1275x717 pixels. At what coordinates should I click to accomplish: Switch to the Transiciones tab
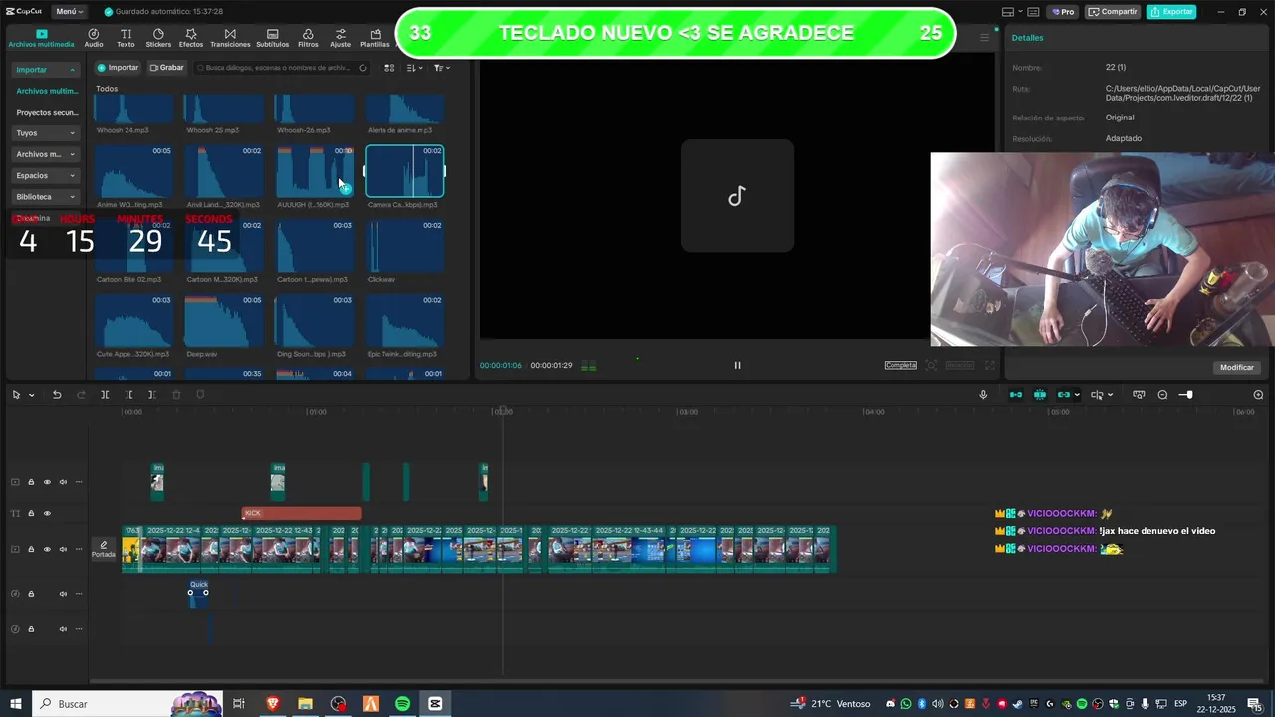[230, 38]
